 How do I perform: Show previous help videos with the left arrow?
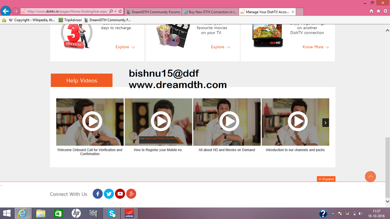(x=59, y=123)
